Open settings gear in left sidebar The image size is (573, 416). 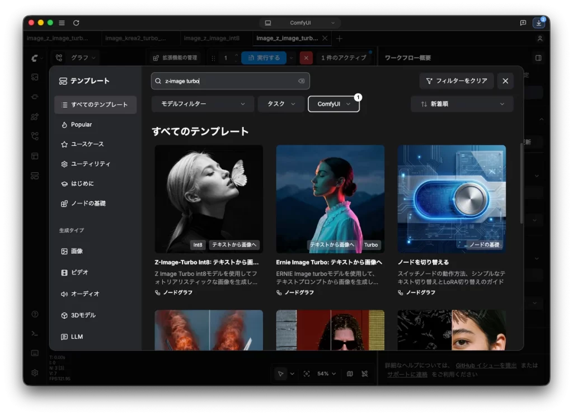(x=35, y=372)
